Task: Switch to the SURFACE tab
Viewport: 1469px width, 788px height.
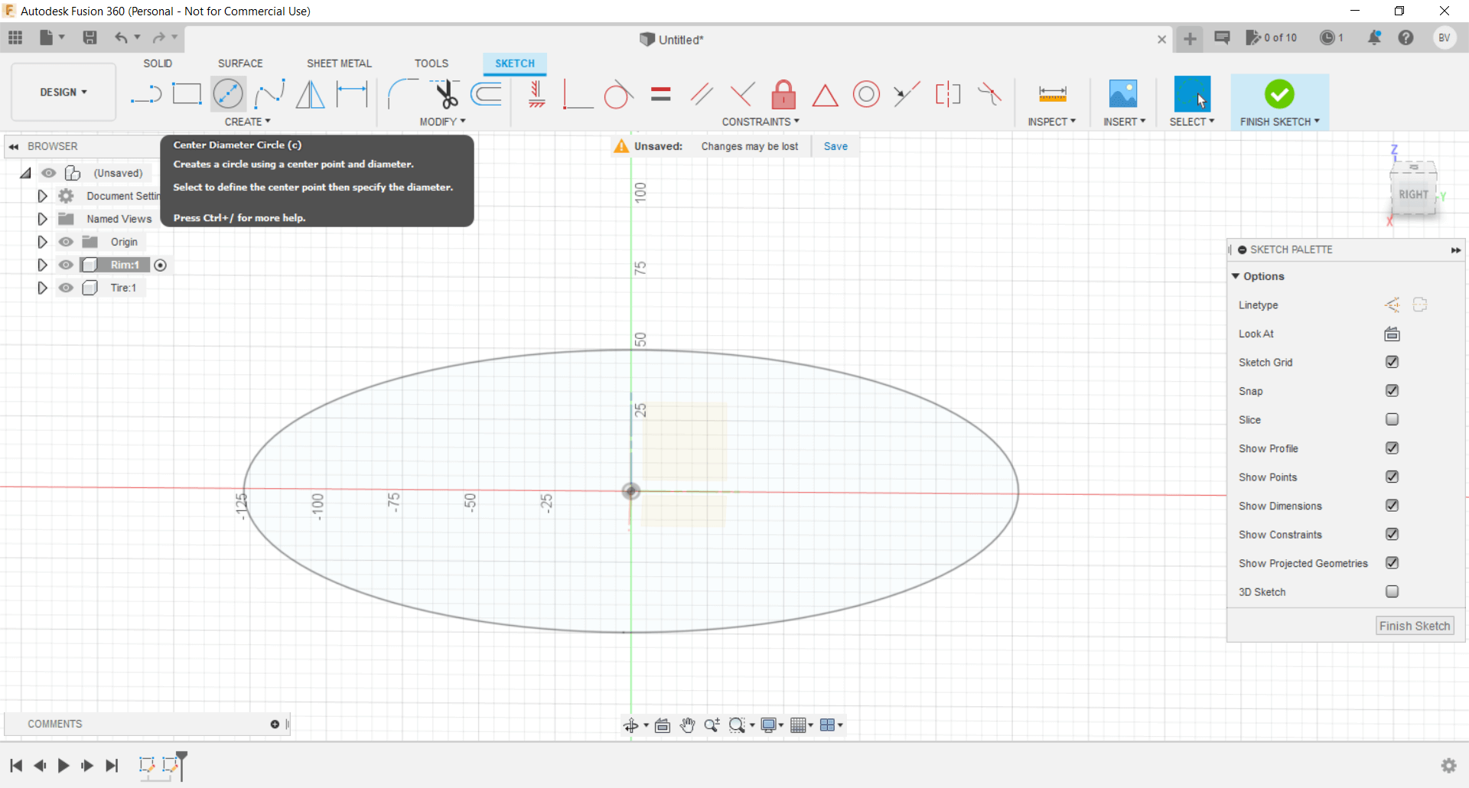Action: pos(240,63)
